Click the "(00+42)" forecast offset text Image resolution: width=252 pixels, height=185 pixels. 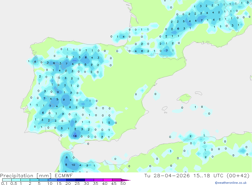pyautogui.click(x=238, y=176)
